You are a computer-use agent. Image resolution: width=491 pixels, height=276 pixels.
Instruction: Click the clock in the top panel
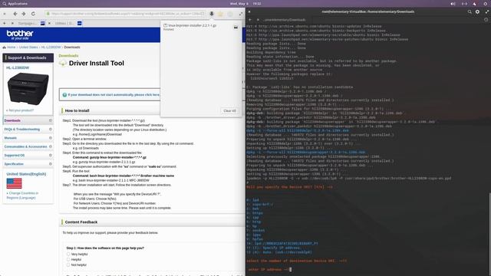tap(245, 4)
